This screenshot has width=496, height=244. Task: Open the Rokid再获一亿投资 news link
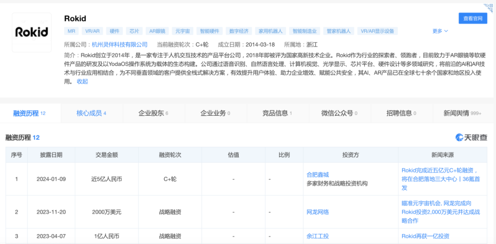[425, 236]
